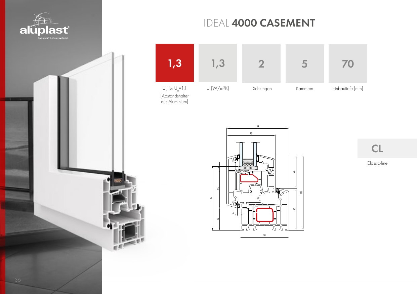Viewport: 417px width, 294px height.
Task: Click the tile showing 5 Kammern
Action: [304, 64]
